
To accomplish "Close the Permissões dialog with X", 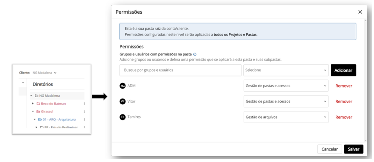I will point(360,12).
